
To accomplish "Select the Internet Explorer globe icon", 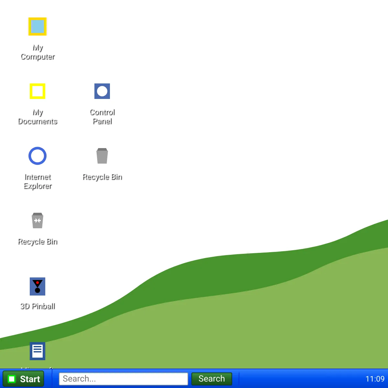I will (38, 156).
